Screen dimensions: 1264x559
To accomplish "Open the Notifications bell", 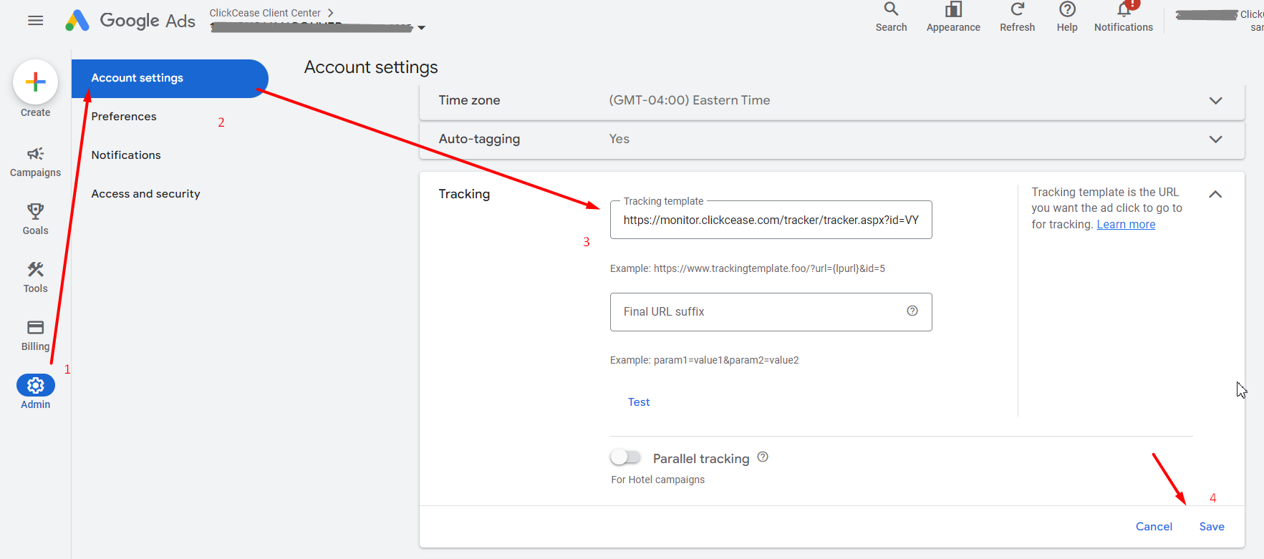I will click(1124, 17).
